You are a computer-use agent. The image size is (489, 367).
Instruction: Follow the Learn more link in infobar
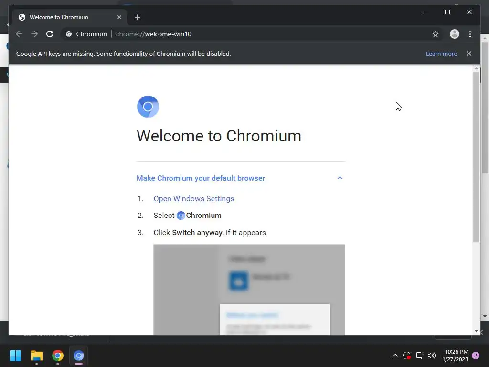(441, 54)
